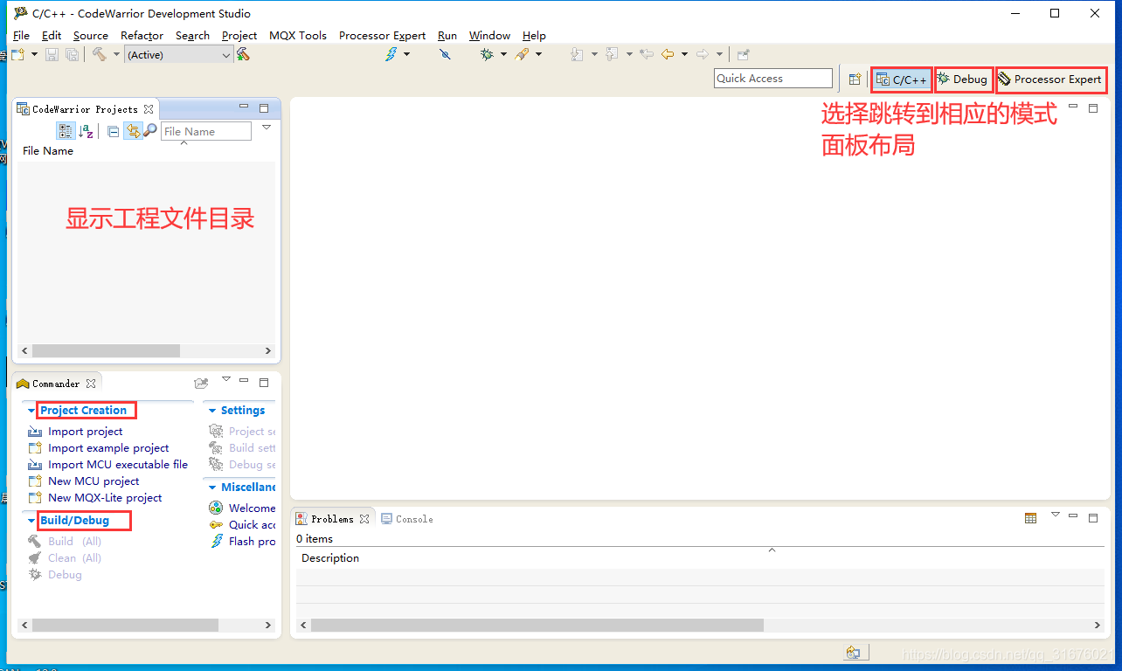Open the (Active) build configuration dropdown
Image resolution: width=1122 pixels, height=671 pixels.
point(225,54)
